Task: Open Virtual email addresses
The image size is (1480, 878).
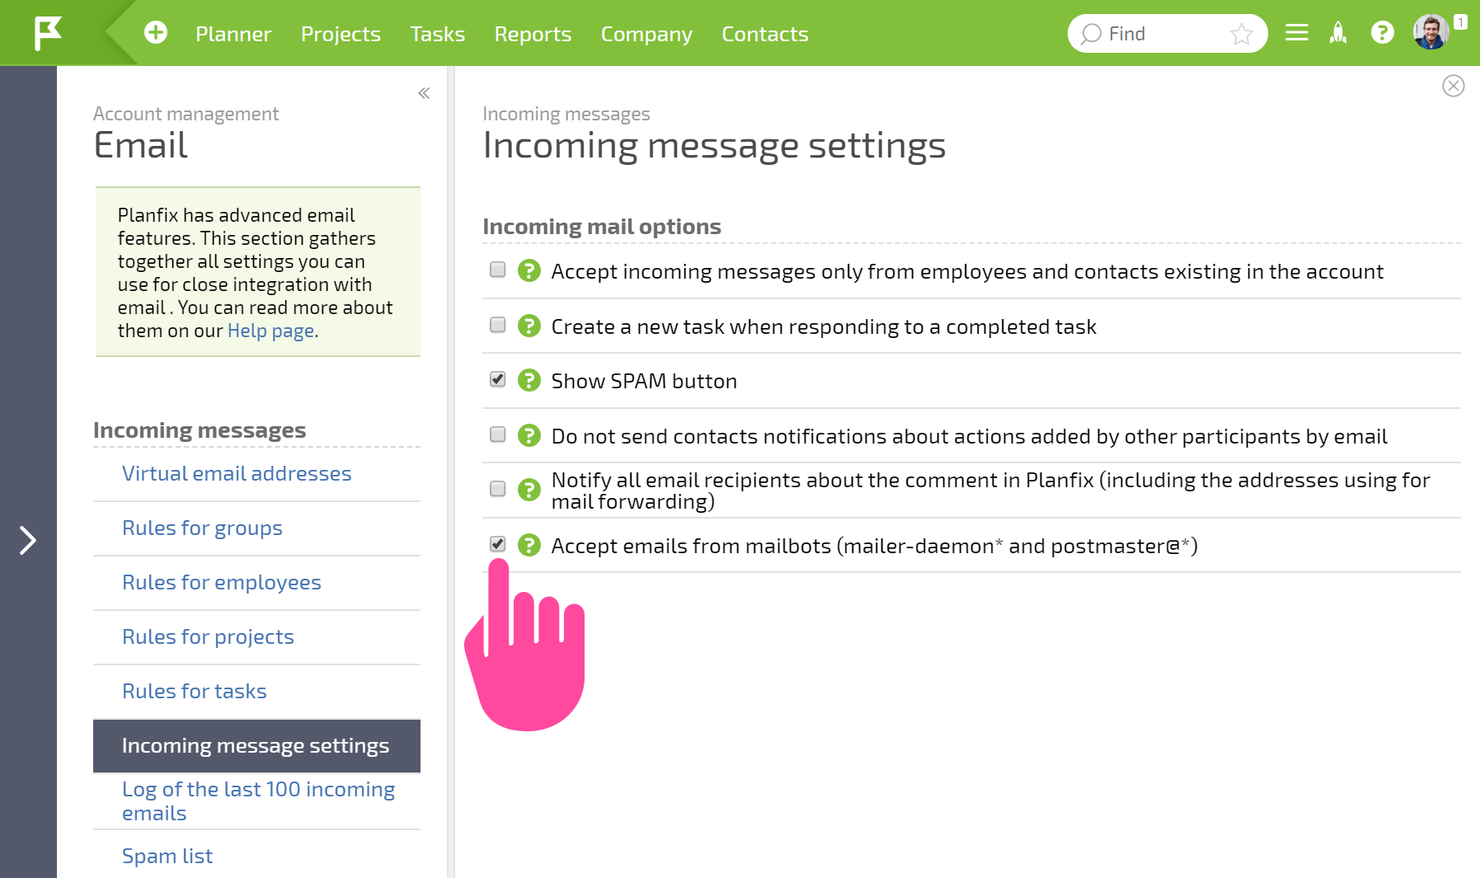Action: (x=237, y=473)
